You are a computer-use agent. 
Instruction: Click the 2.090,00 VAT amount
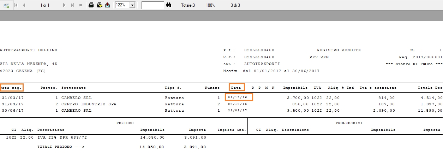384,111
